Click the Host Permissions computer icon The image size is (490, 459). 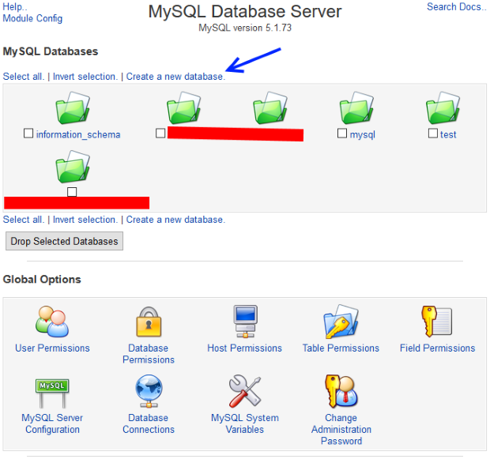[245, 322]
